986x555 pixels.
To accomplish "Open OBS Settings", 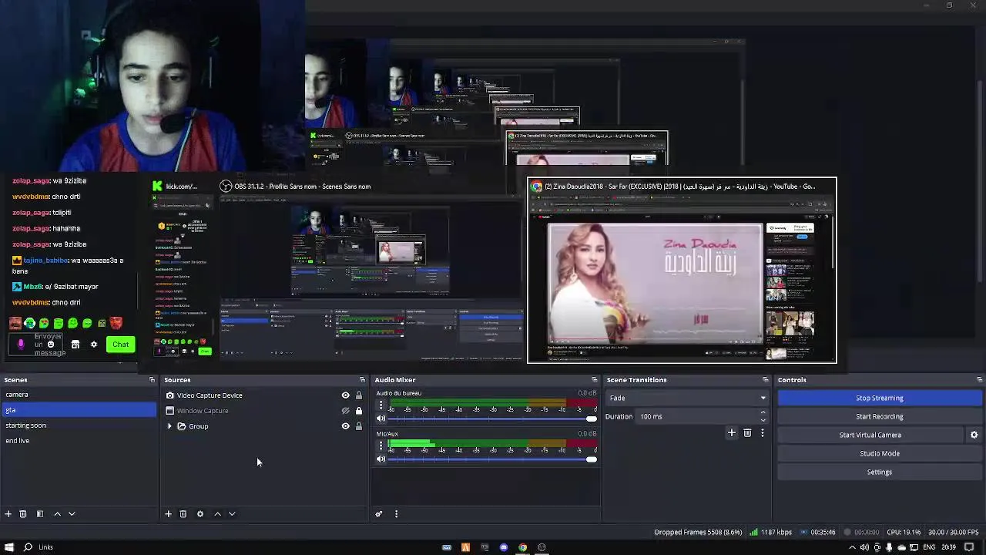I will click(880, 472).
